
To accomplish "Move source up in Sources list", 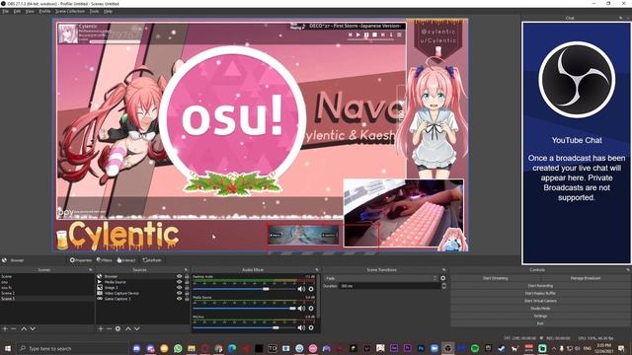I will pos(128,328).
